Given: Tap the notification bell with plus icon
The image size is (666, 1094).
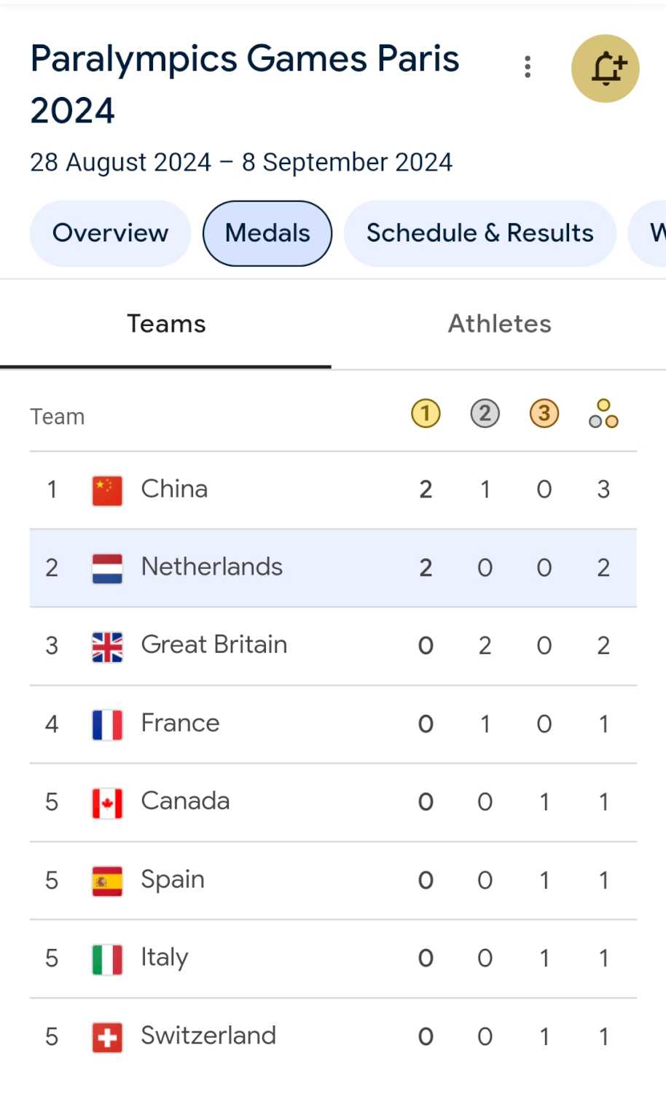Looking at the screenshot, I should click(x=605, y=69).
